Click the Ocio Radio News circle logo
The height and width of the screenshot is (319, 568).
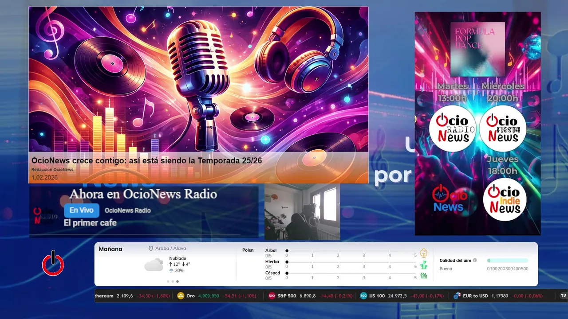(x=452, y=128)
